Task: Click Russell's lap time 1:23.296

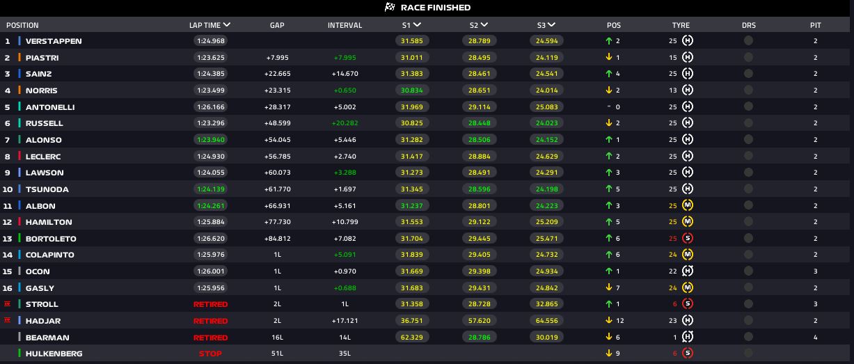Action: (209, 123)
